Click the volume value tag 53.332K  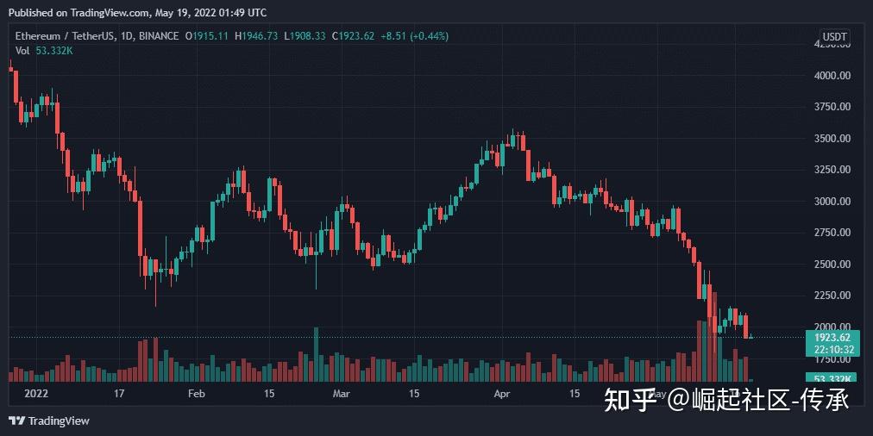click(832, 379)
